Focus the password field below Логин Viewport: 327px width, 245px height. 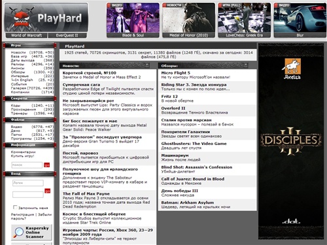click(28, 195)
